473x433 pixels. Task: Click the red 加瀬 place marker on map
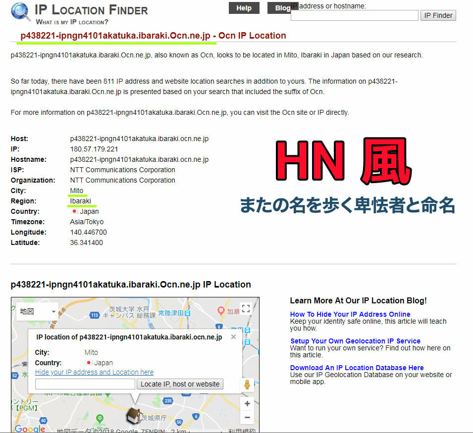coord(221,311)
